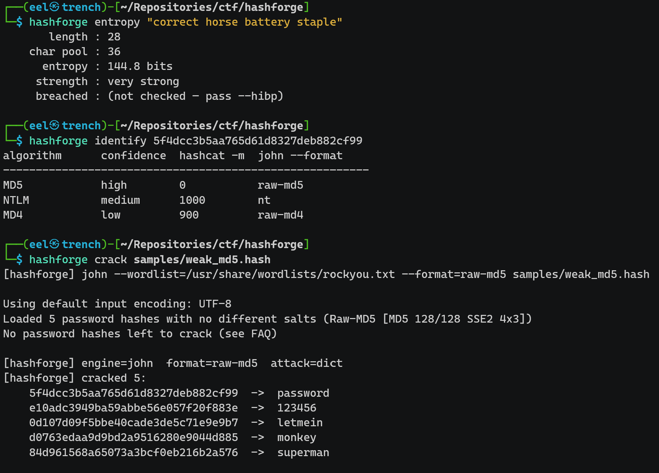Click hash 5f4dcc3b... in cracked list

(x=134, y=393)
